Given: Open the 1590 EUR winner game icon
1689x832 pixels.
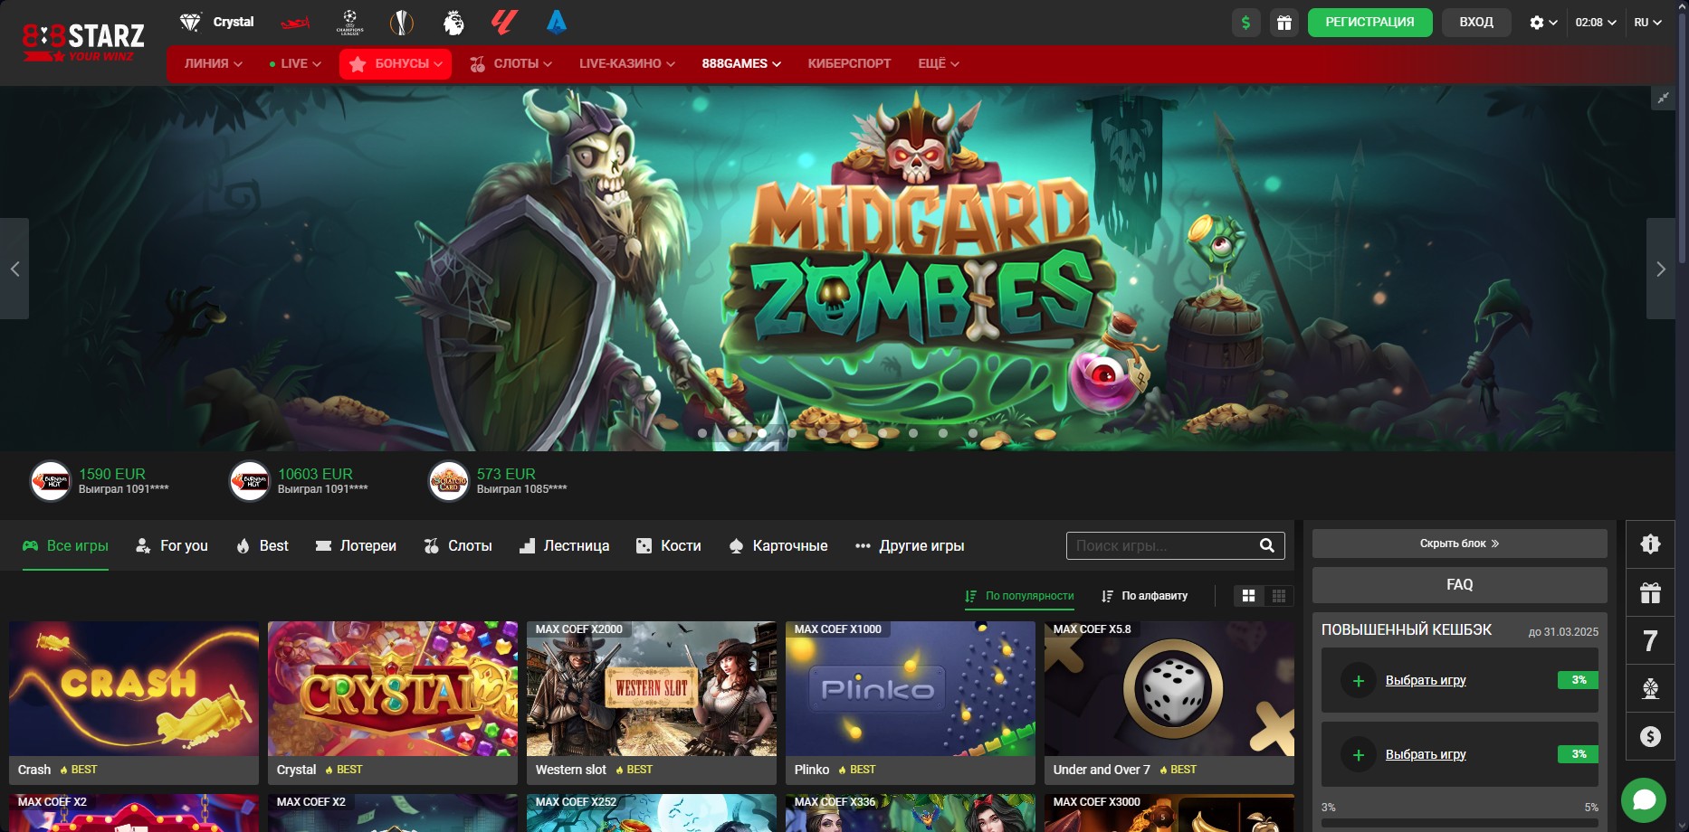Looking at the screenshot, I should pyautogui.click(x=51, y=481).
